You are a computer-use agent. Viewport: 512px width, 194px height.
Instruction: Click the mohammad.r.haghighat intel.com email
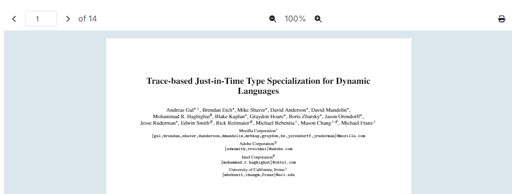(258, 162)
